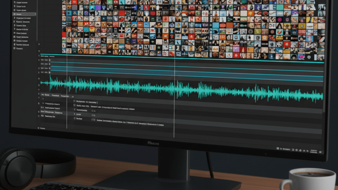The image size is (338, 190).
Task: Click the audio waveform track's header icon
Action: (39, 85)
